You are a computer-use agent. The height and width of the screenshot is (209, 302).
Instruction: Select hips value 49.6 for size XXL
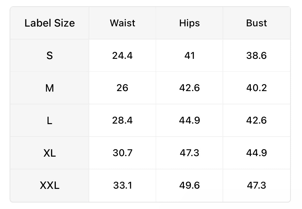pyautogui.click(x=189, y=186)
